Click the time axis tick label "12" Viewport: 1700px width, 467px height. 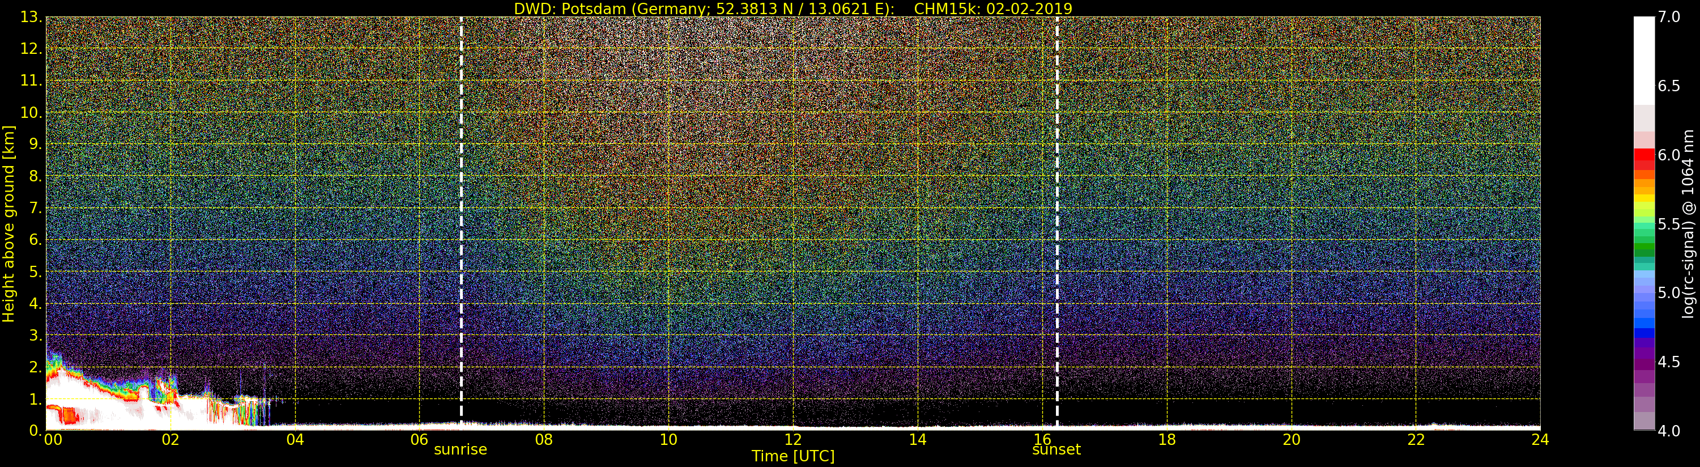pos(793,439)
